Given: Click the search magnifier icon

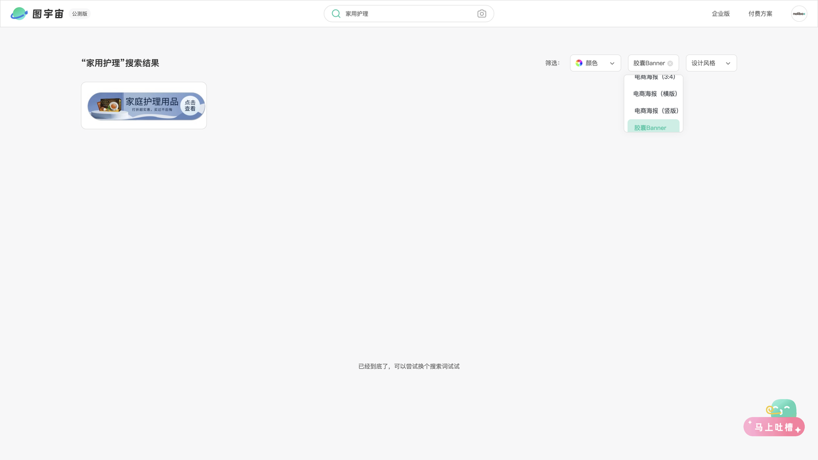Looking at the screenshot, I should click(x=336, y=14).
